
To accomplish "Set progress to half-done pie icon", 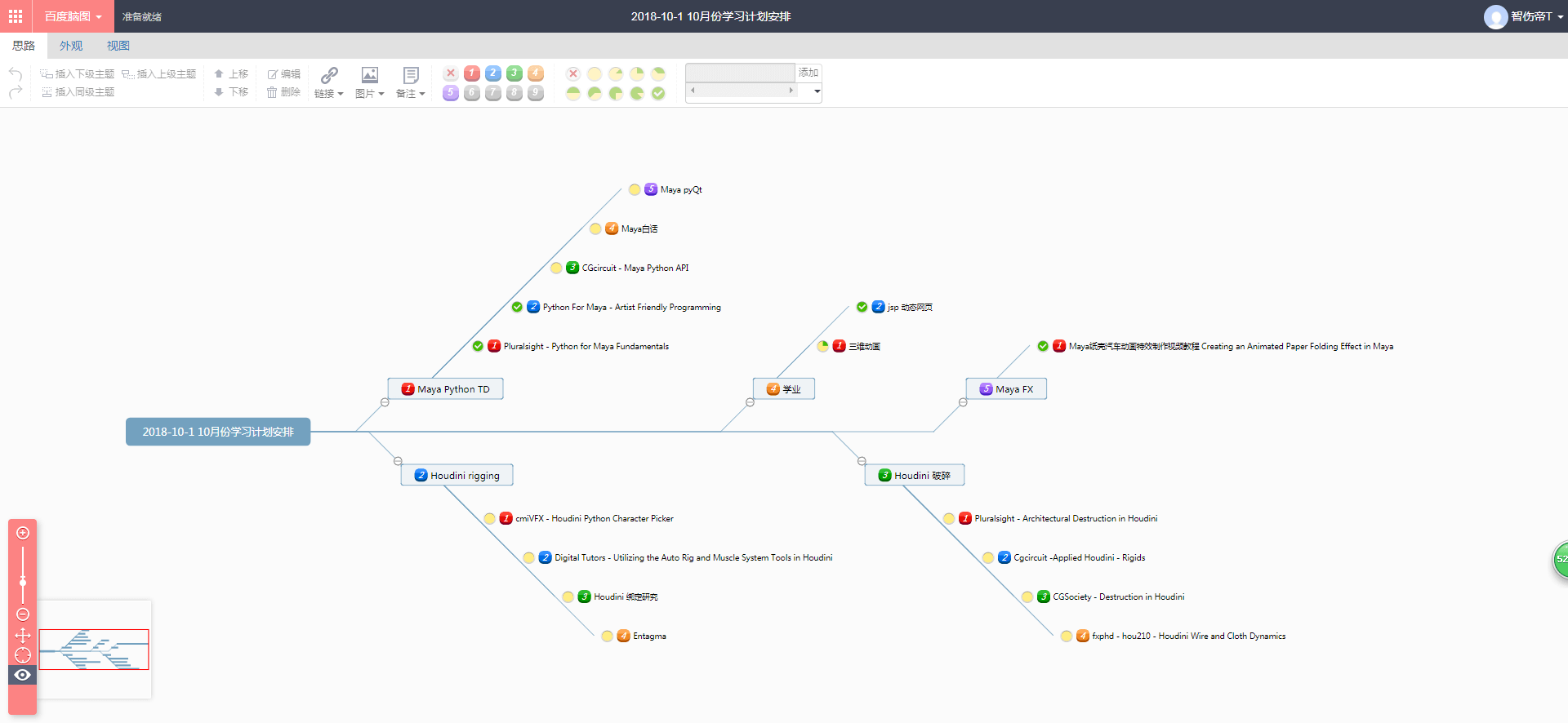I will click(573, 93).
